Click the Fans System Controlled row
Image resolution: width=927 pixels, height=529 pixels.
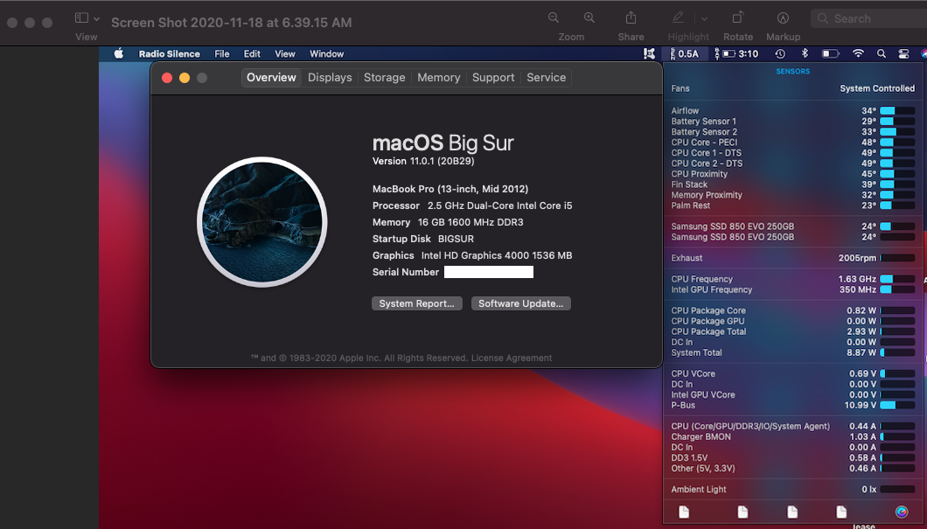click(x=793, y=88)
